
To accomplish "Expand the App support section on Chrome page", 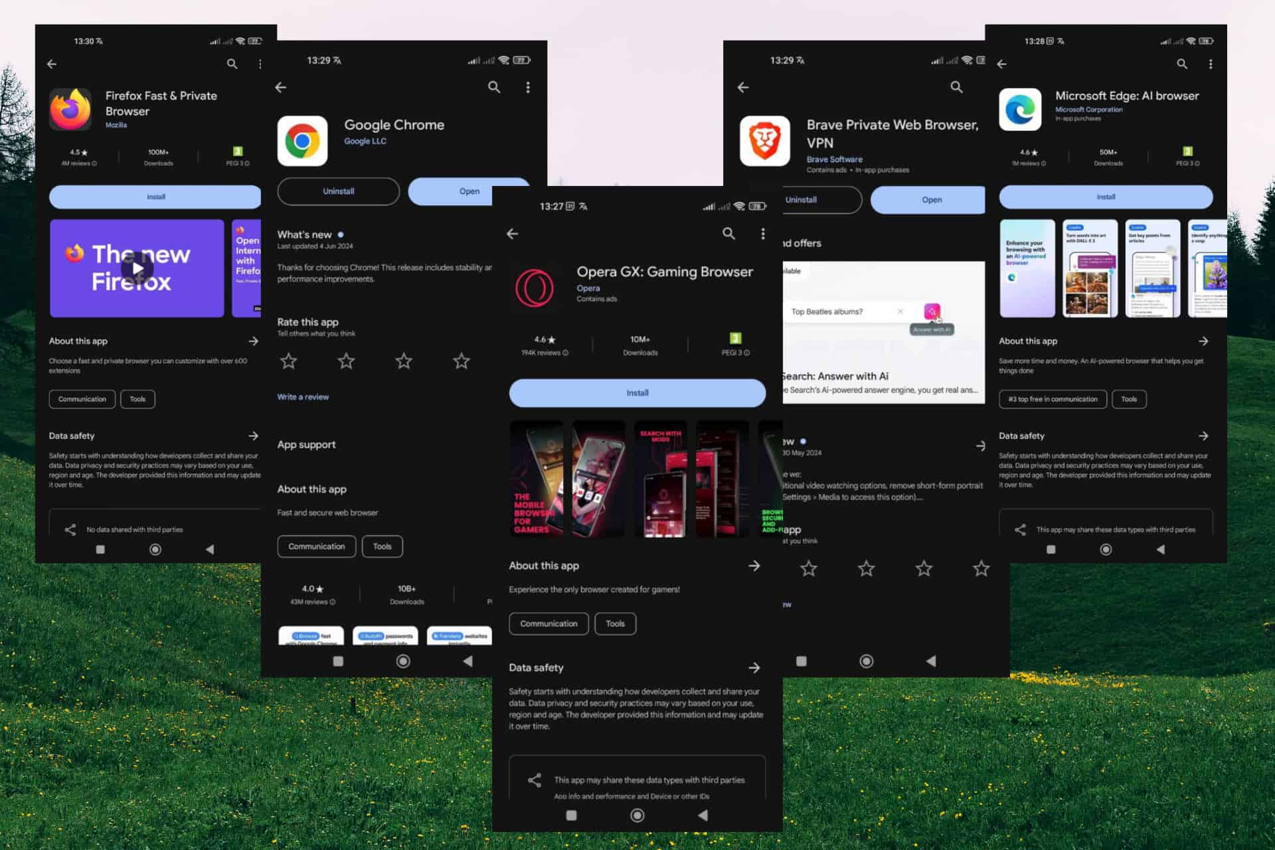I will point(305,443).
